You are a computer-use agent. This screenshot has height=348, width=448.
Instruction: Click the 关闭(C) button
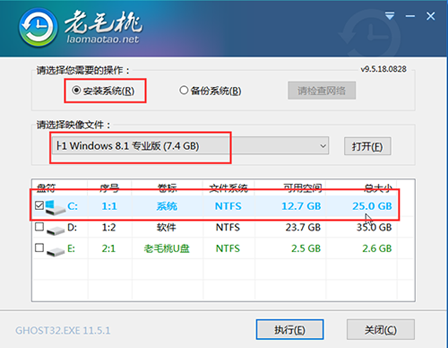(380, 330)
